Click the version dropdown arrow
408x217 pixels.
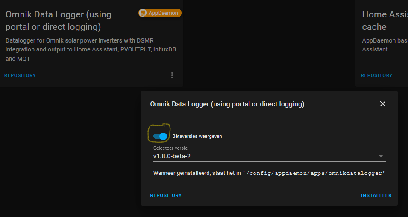[381, 156]
